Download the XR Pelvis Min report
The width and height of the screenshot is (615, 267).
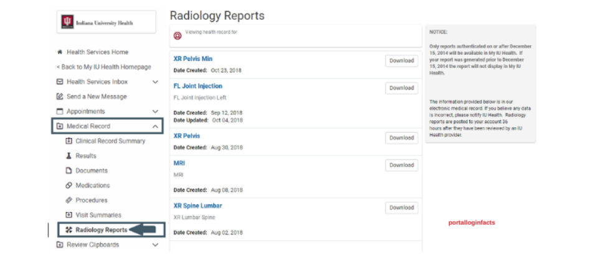402,61
